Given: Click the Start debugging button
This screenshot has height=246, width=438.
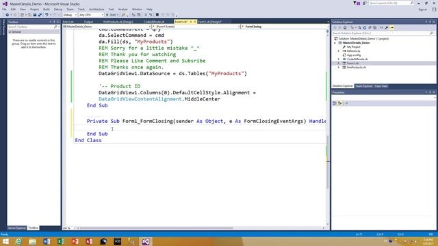Looking at the screenshot, I should tap(111, 15).
